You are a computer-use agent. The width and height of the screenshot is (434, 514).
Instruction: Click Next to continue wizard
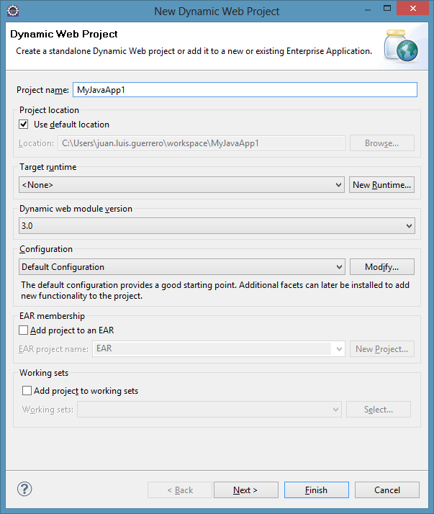[245, 490]
